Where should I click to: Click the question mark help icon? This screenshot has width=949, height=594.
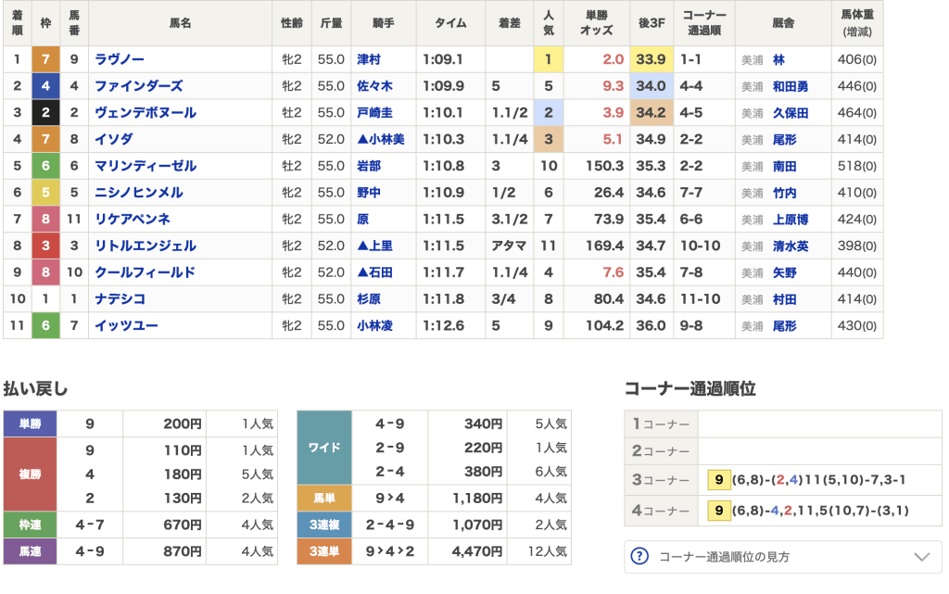[x=639, y=557]
